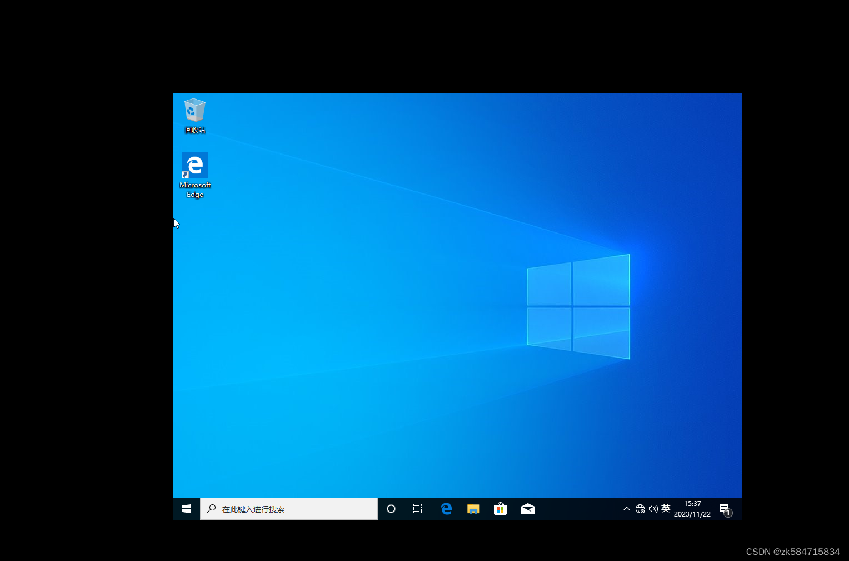
Task: Open the Action Center notifications
Action: pyautogui.click(x=725, y=509)
